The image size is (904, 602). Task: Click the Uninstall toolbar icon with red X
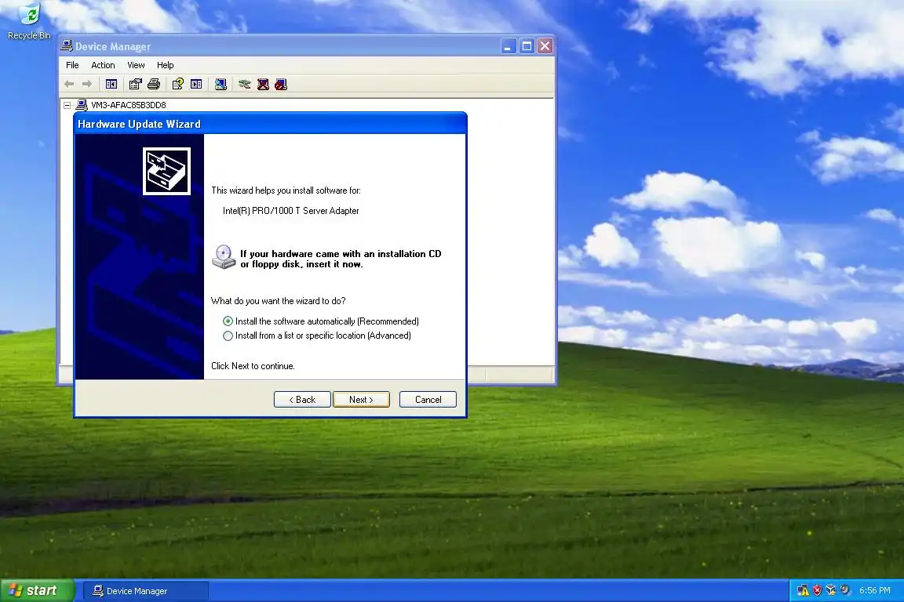263,84
